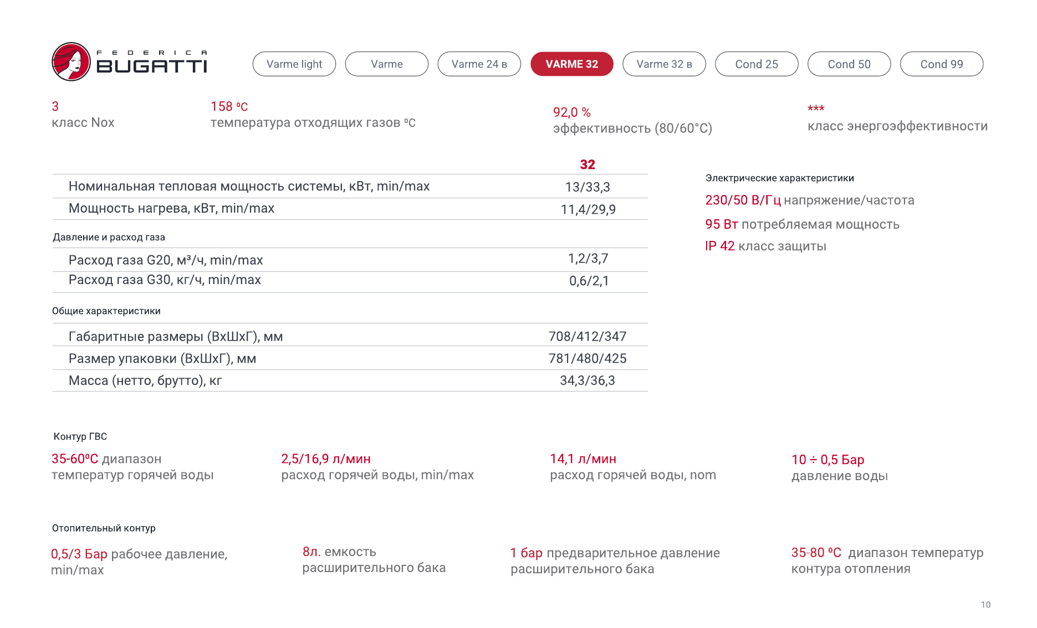Open the Cond 25 tab
Image resolution: width=1037 pixels, height=628 pixels.
[x=757, y=64]
